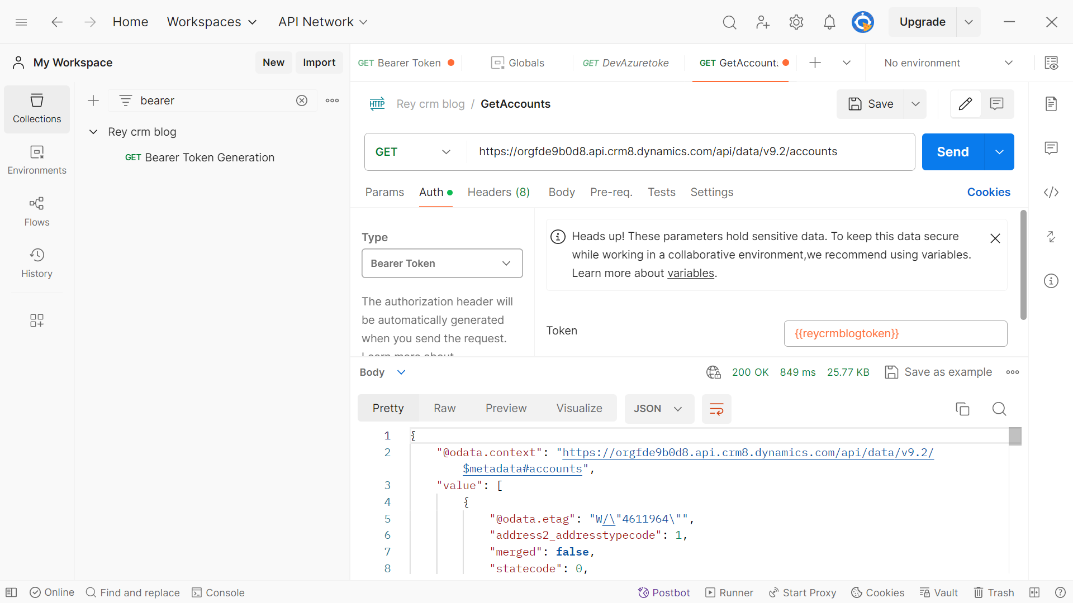
Task: Open the Upgrade dropdown arrow
Action: coord(968,22)
